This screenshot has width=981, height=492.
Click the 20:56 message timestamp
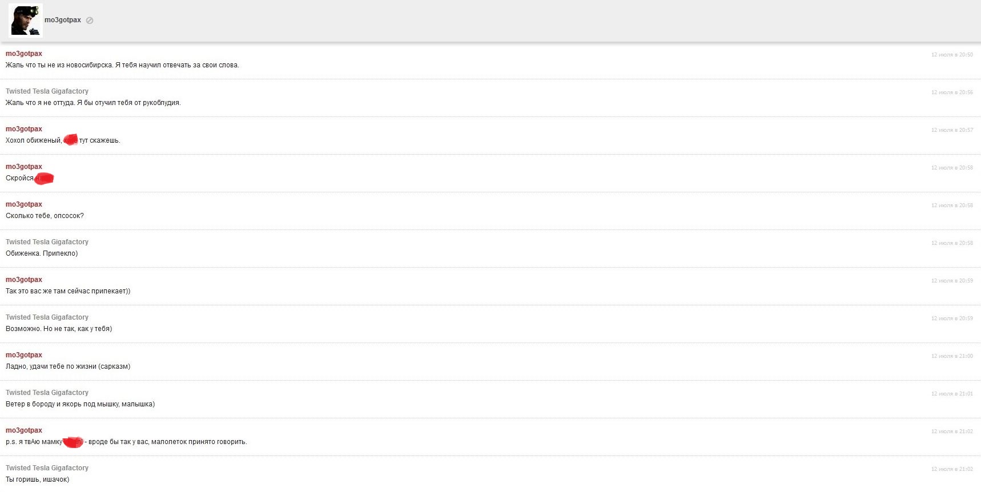point(952,92)
